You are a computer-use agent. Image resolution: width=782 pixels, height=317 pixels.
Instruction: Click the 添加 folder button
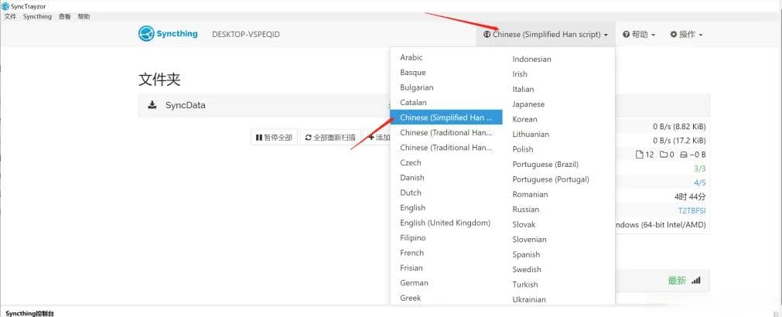377,138
